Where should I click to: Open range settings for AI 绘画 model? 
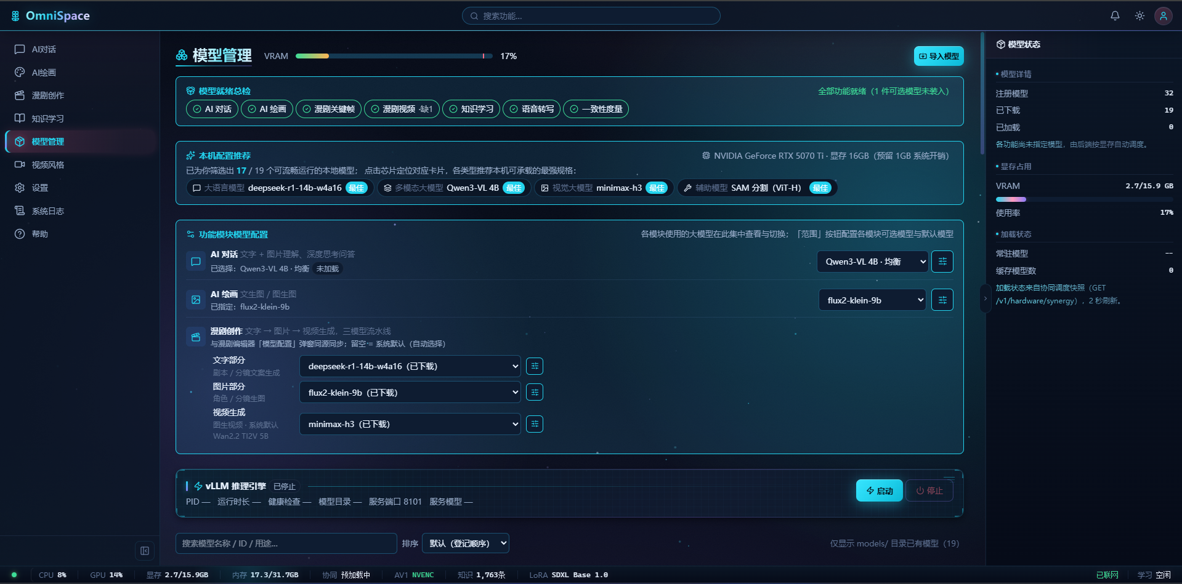pyautogui.click(x=942, y=300)
